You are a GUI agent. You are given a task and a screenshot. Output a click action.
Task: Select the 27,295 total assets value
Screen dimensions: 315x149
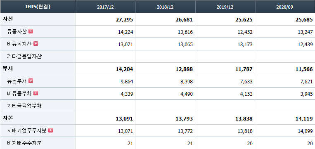tap(124, 20)
